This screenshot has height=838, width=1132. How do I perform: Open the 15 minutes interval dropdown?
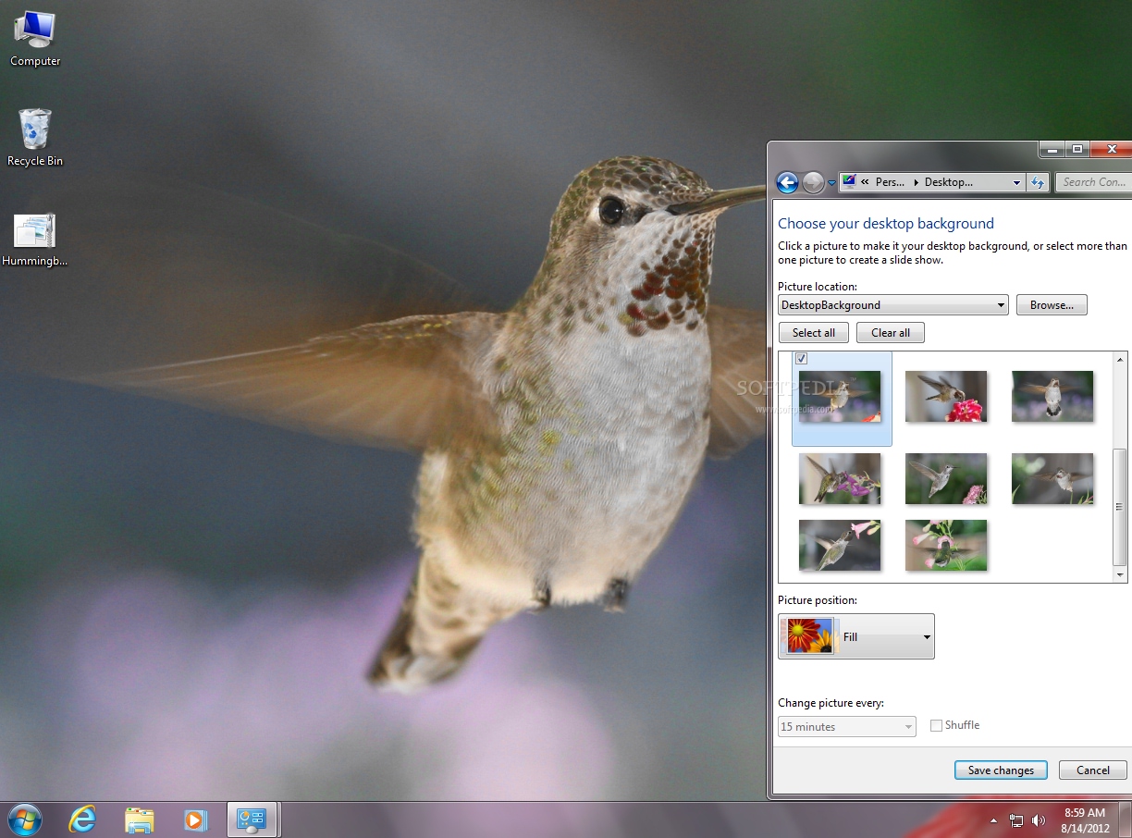click(846, 727)
